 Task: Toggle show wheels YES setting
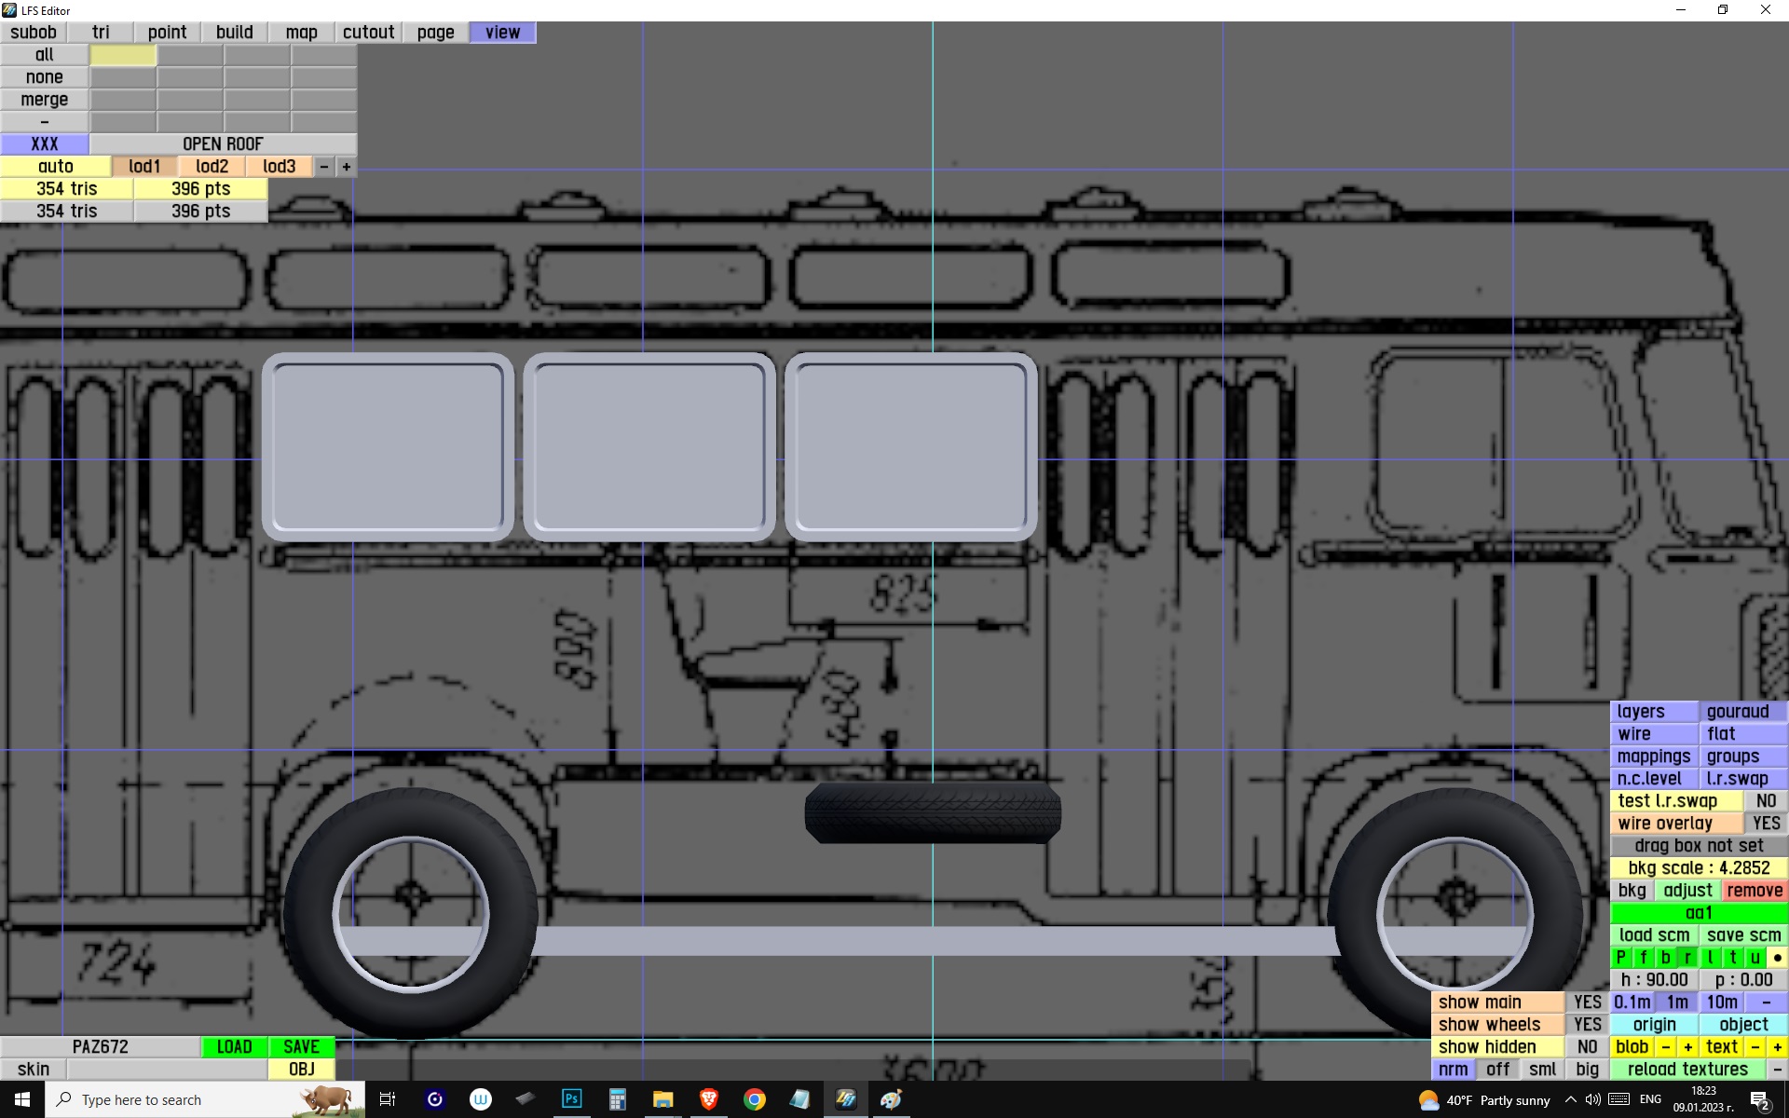(1587, 1024)
